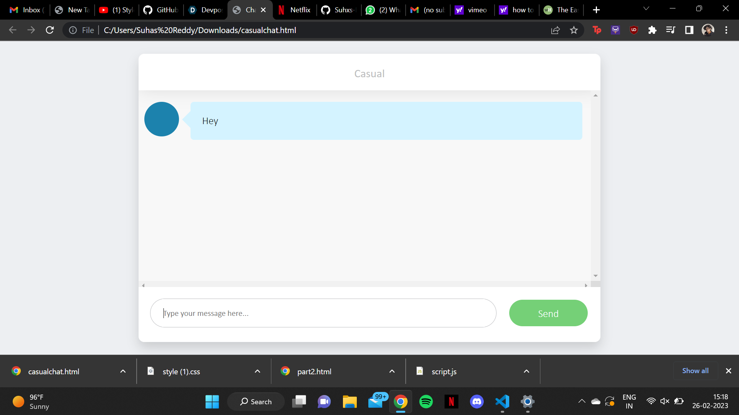Image resolution: width=739 pixels, height=415 pixels.
Task: Expand casualchat.html download options chevron
Action: pos(123,371)
